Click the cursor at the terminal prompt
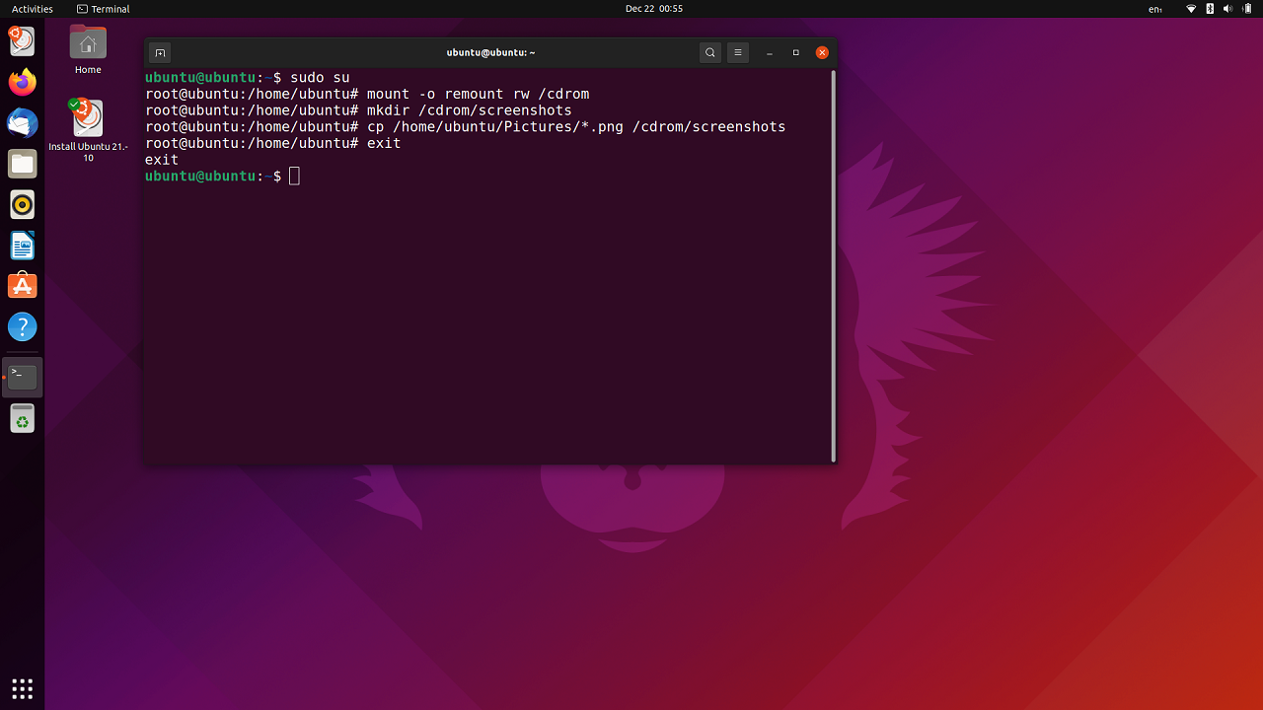 (x=294, y=177)
